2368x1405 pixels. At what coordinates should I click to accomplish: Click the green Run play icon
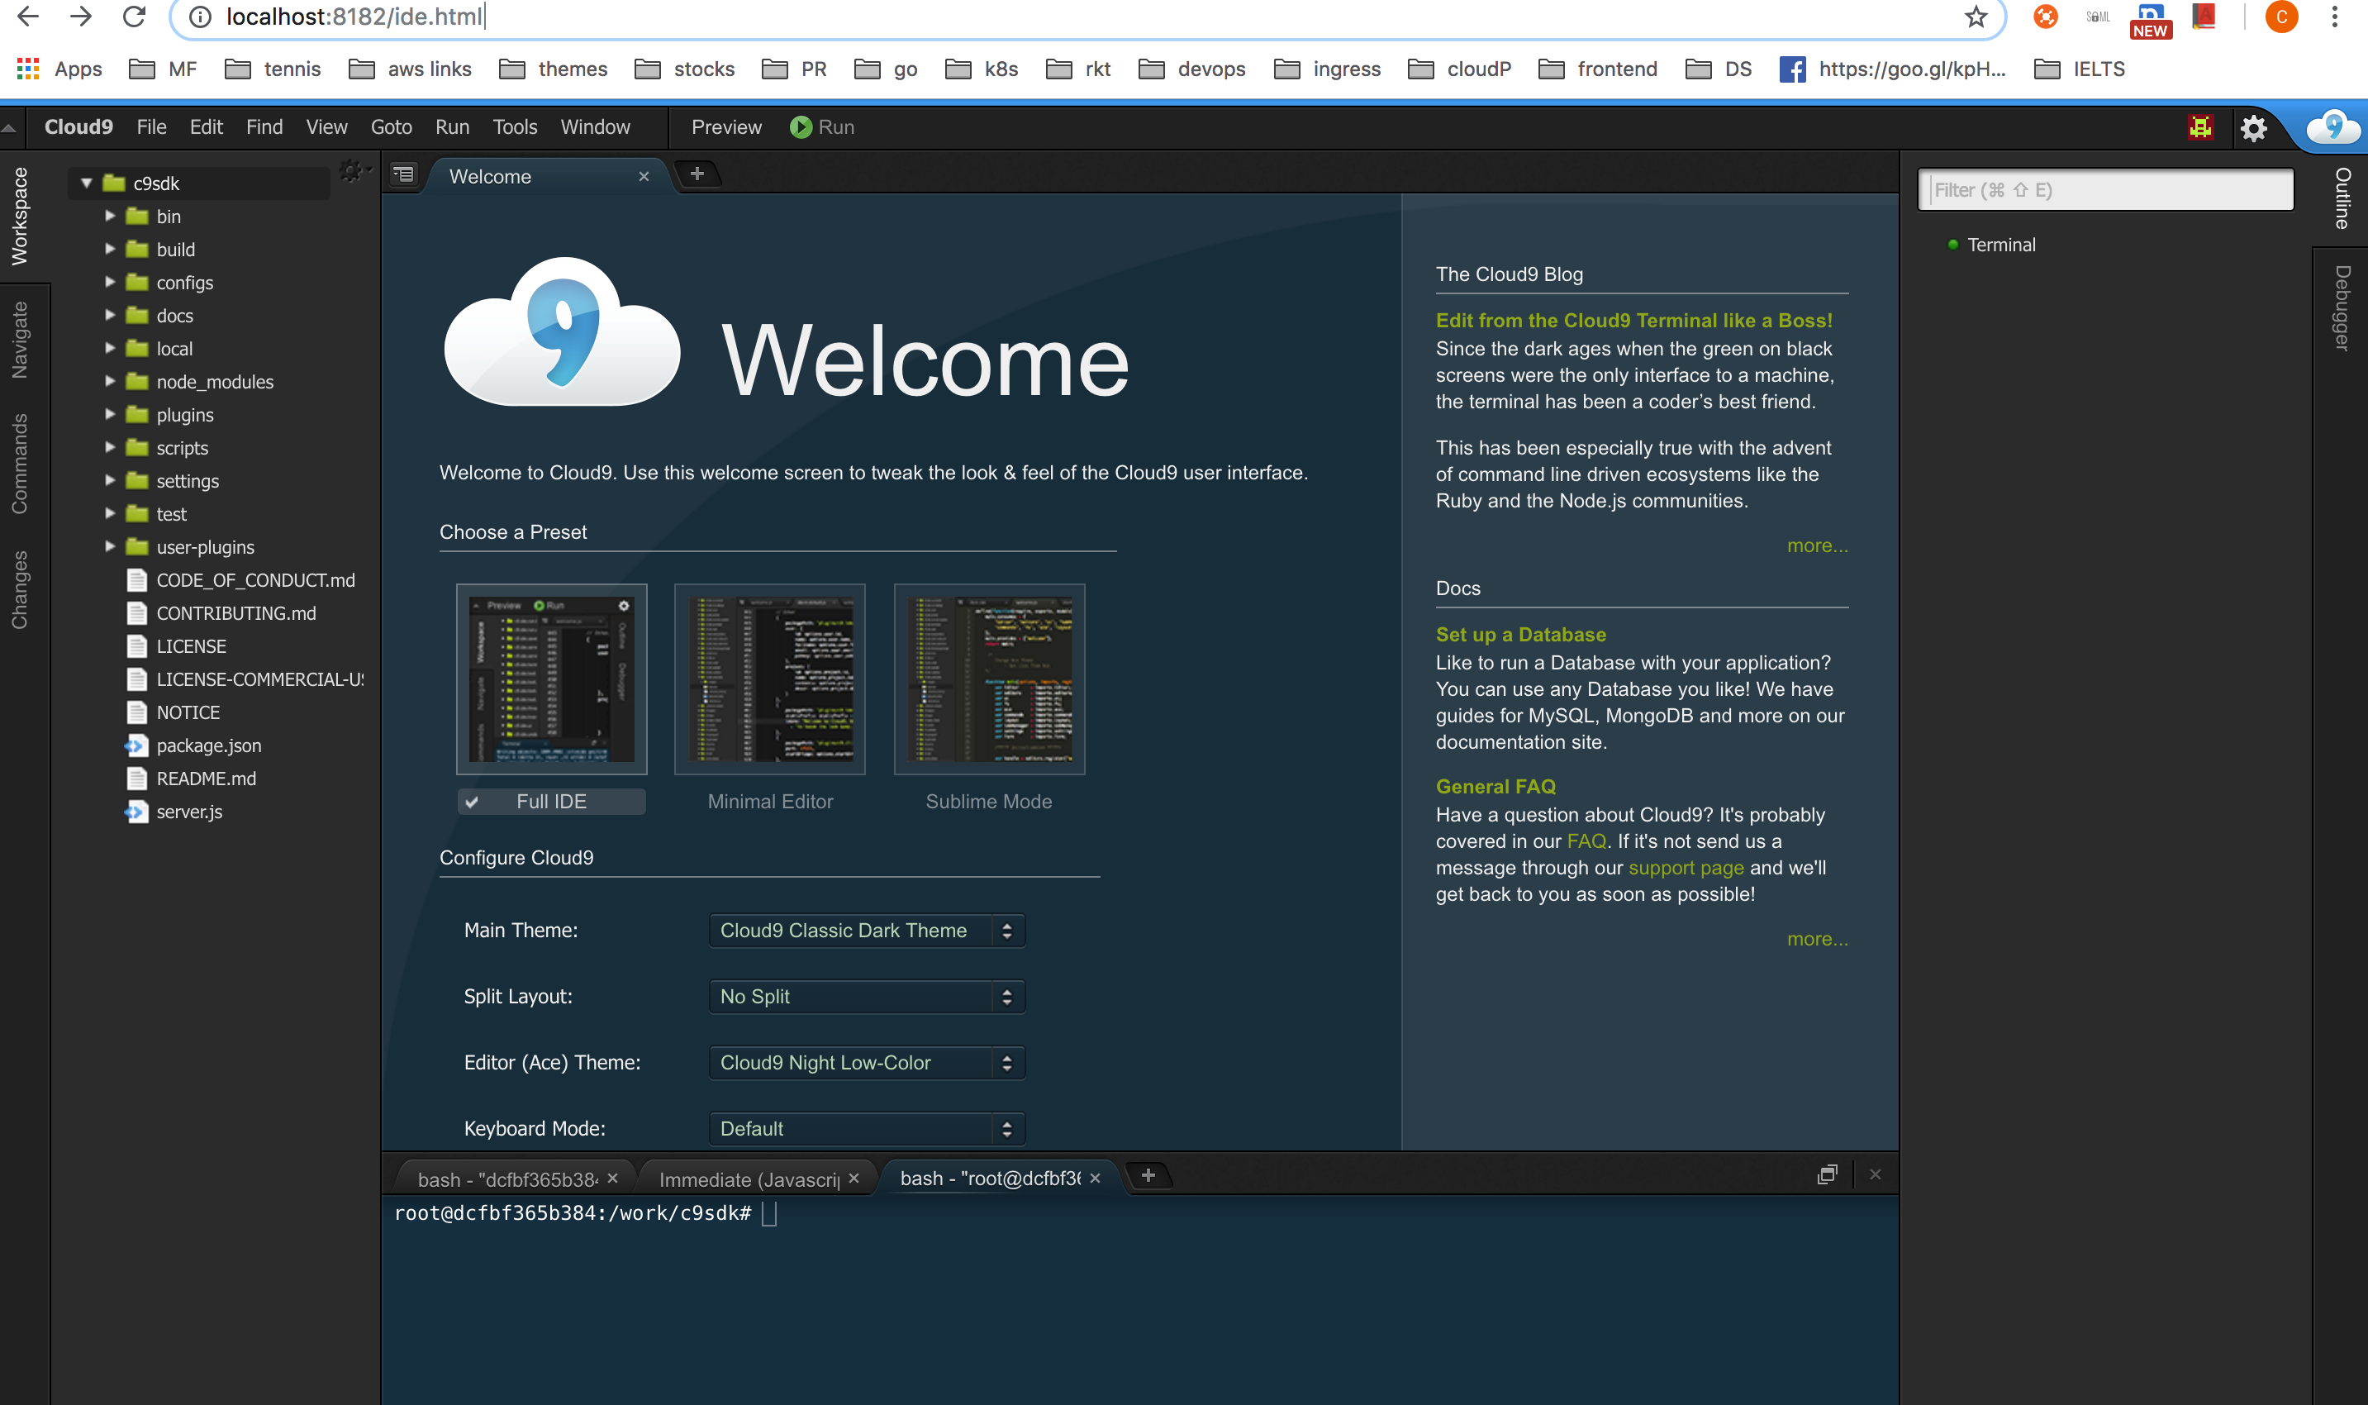(801, 127)
